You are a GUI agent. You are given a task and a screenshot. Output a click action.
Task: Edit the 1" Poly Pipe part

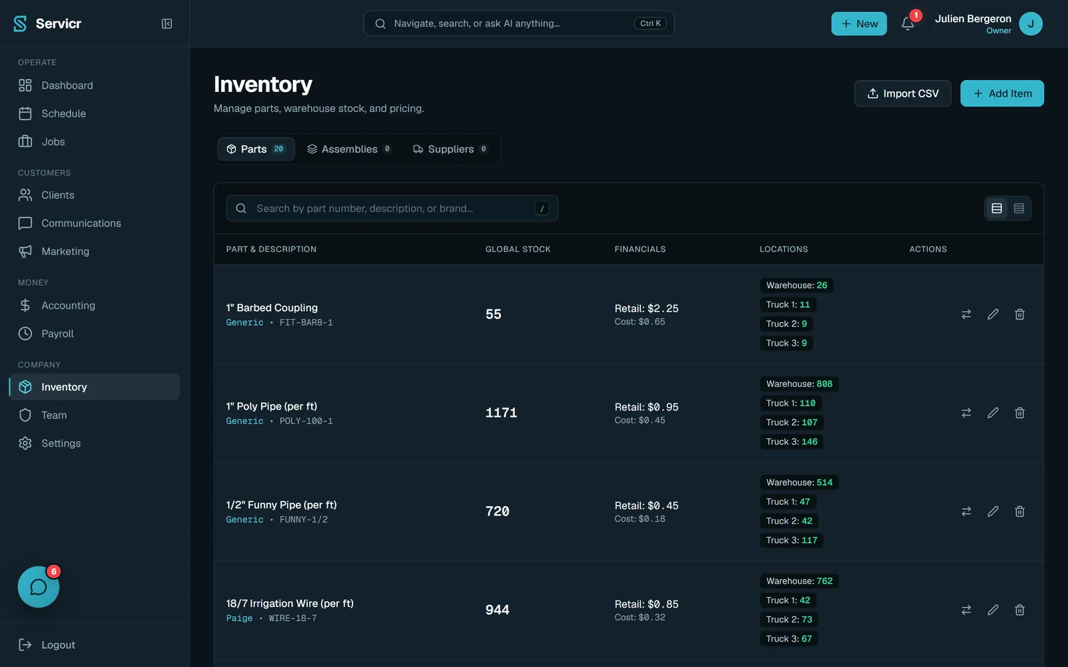point(993,413)
